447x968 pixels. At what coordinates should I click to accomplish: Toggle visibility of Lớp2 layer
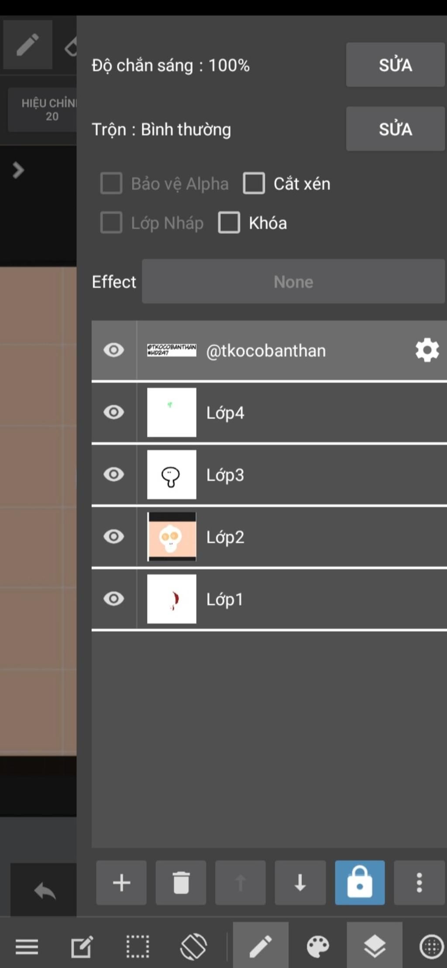[x=114, y=537]
